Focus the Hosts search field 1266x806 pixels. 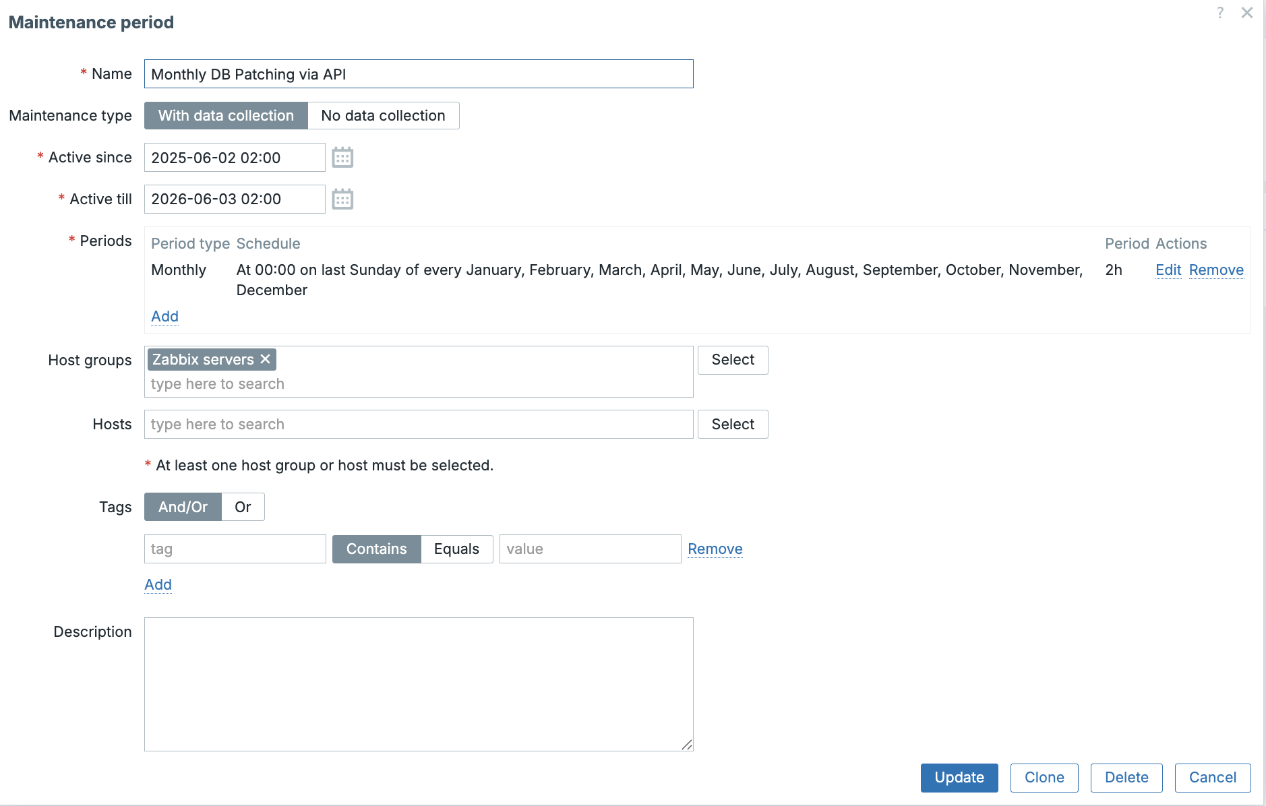[x=418, y=425]
